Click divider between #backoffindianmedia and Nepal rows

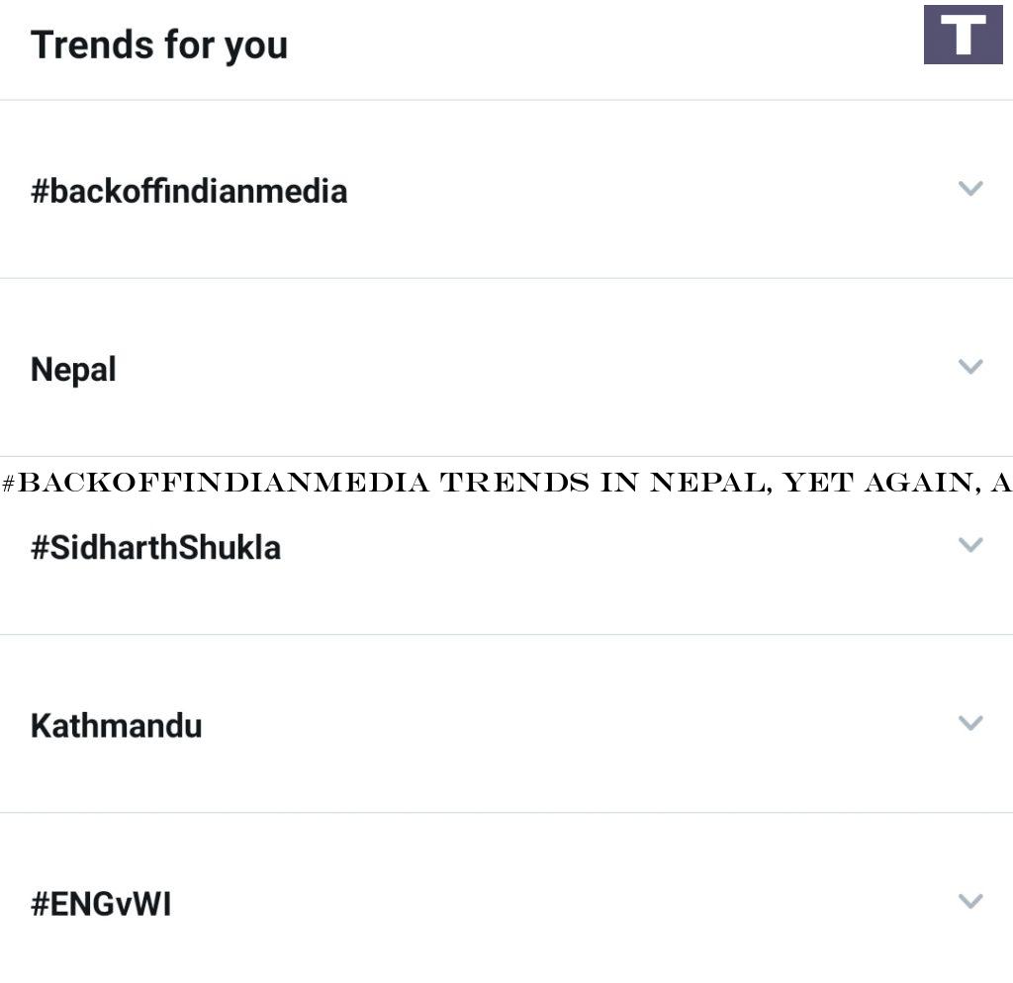506,278
